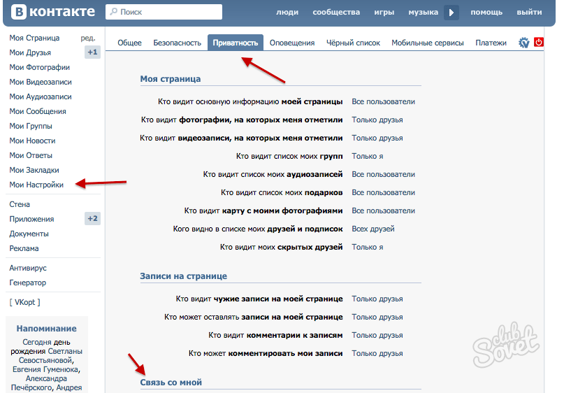
Task: Click the magnifier icon in search box
Action: [113, 12]
